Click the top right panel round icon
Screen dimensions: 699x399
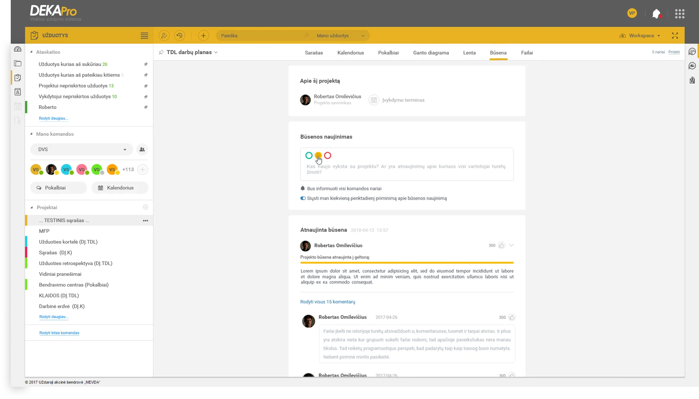pyautogui.click(x=692, y=52)
